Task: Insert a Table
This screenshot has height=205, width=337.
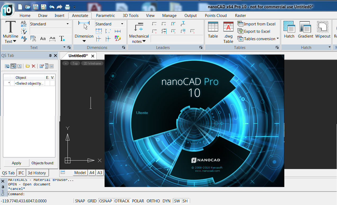Action: point(213,30)
